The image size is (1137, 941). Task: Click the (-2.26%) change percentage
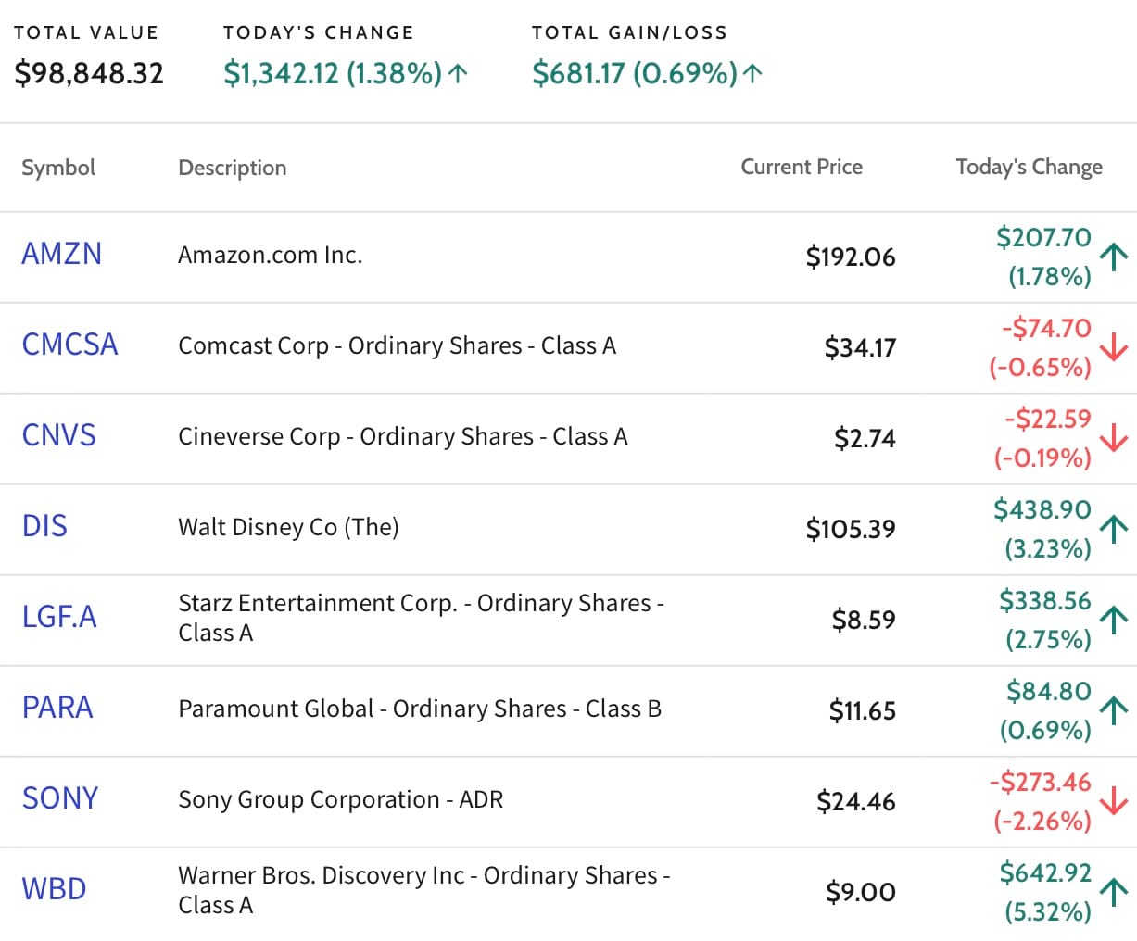point(1042,822)
